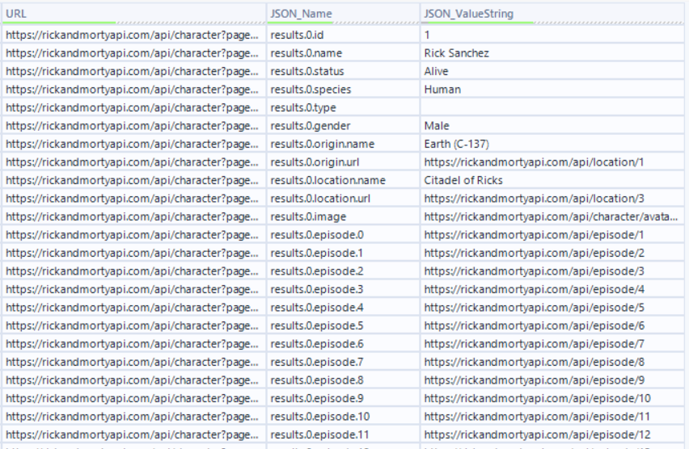Select the results.0.origin.name cell
Viewport: 689px width, 449px height.
(343, 144)
